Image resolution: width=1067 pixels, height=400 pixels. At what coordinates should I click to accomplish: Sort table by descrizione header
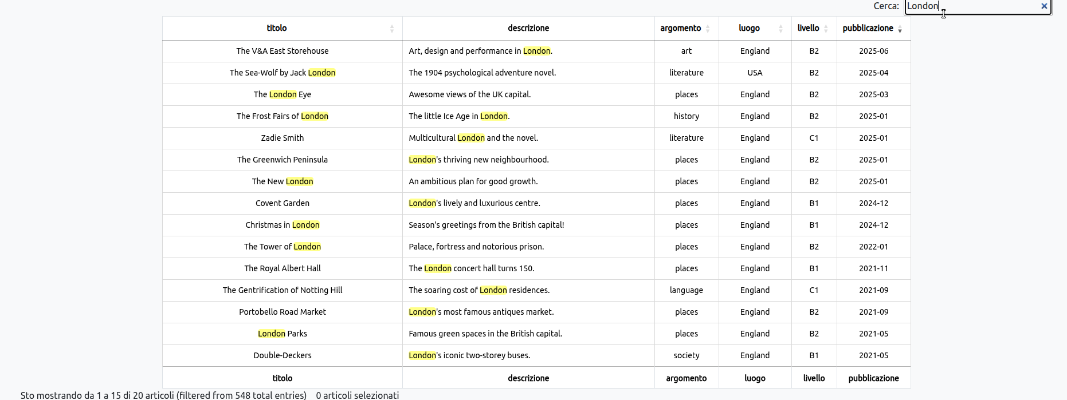pyautogui.click(x=528, y=28)
